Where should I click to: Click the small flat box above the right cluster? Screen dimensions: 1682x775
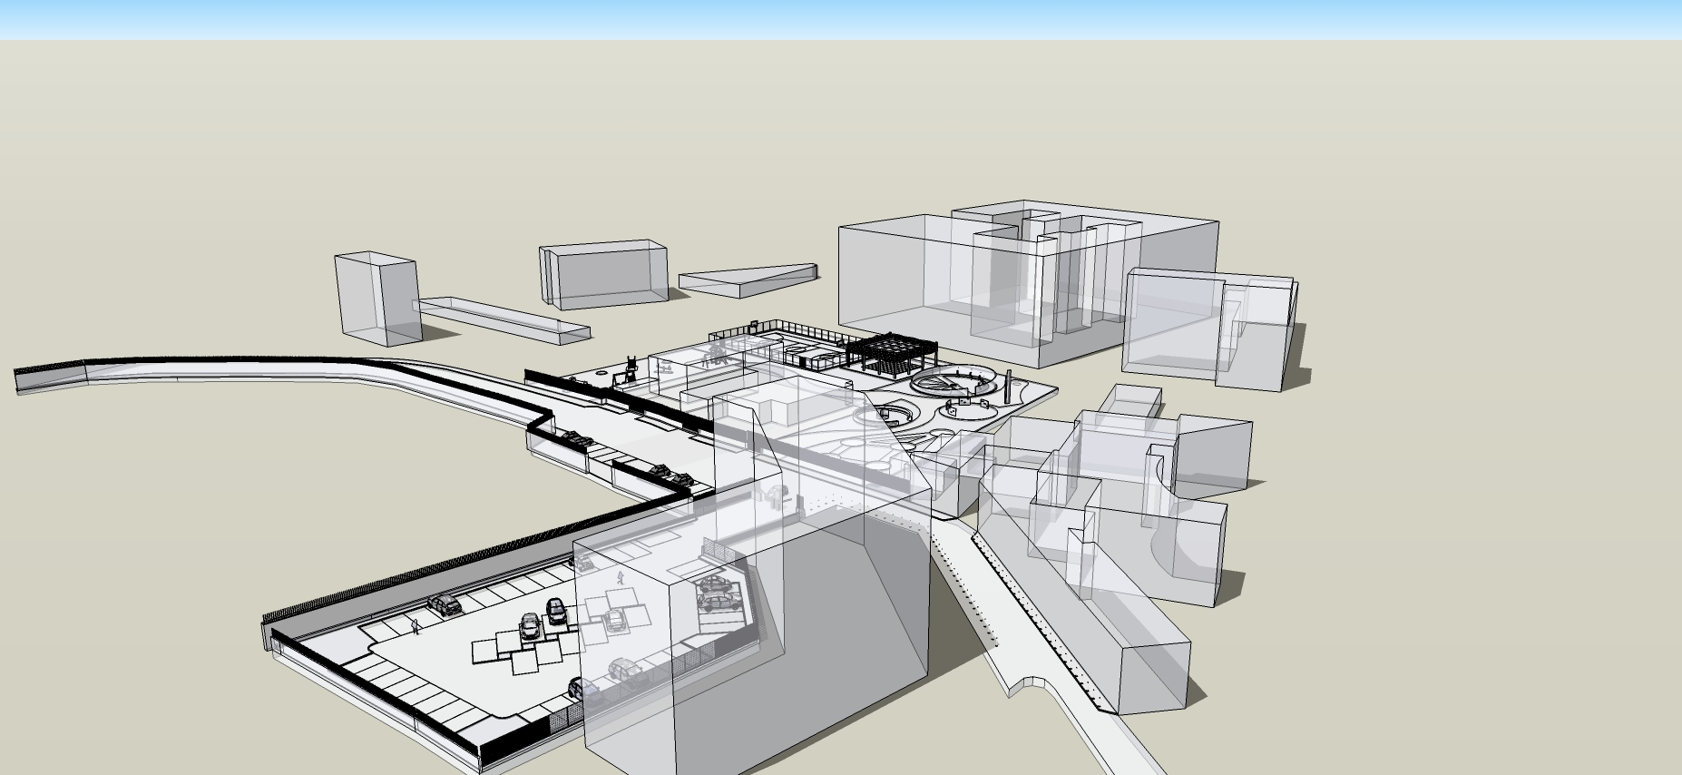[x=1130, y=399]
